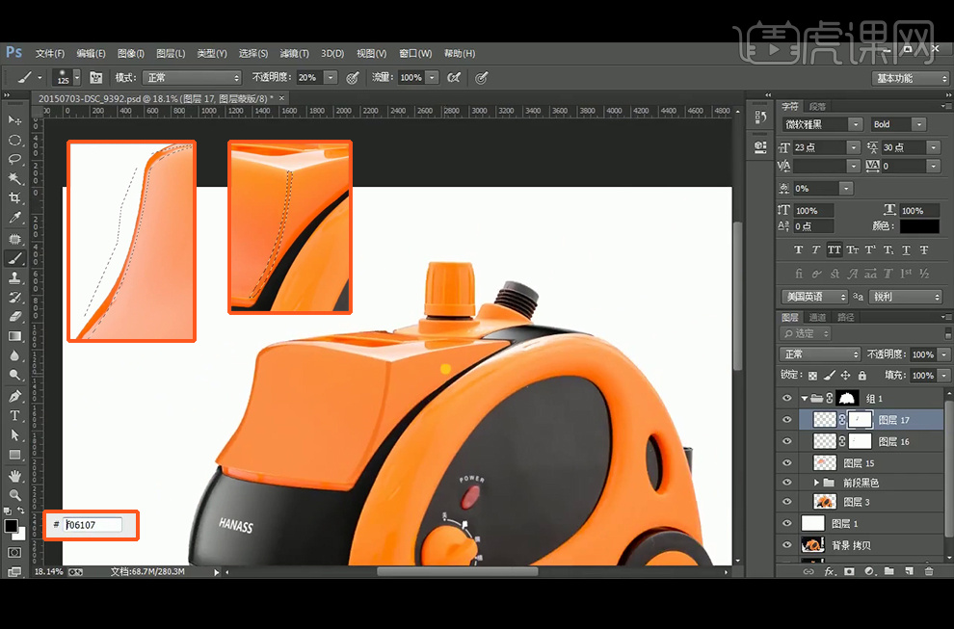Screen dimensions: 954x629
Task: Switch to the 通道 tab
Action: click(817, 317)
